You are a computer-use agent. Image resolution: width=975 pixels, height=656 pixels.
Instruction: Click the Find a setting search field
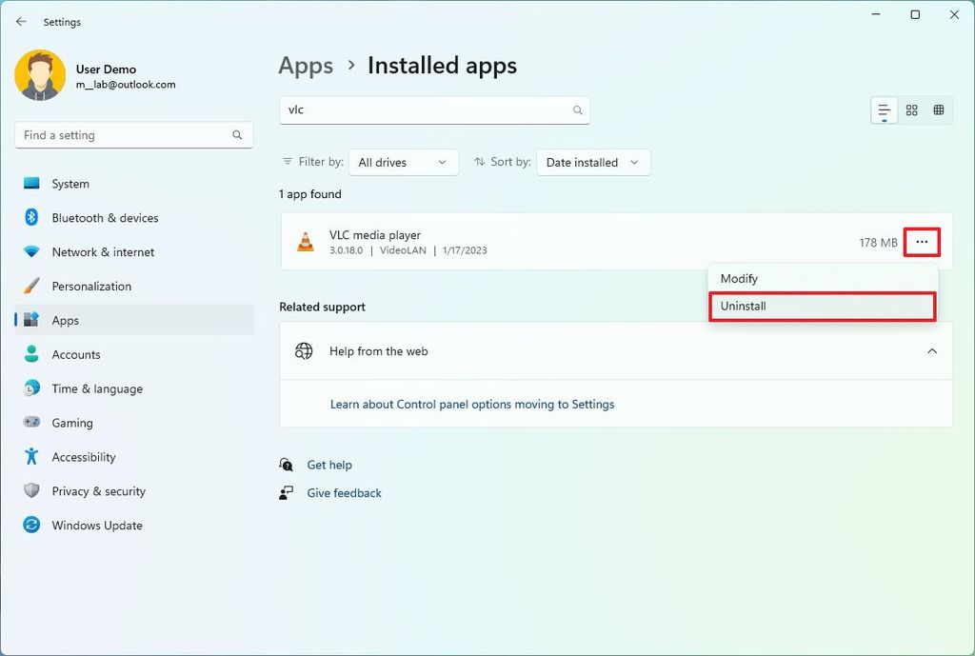[124, 135]
